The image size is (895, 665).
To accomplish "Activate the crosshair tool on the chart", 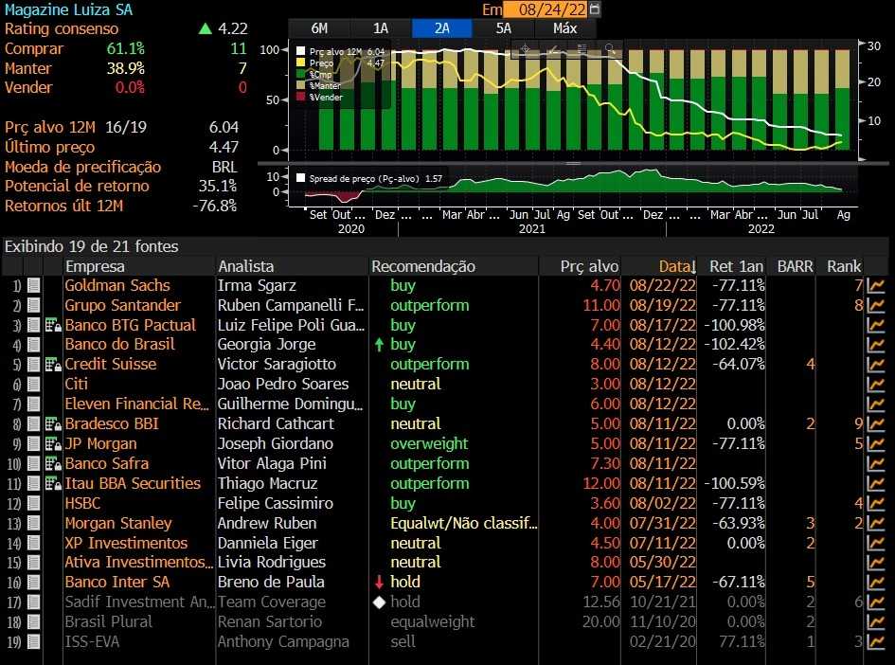I will pyautogui.click(x=525, y=49).
